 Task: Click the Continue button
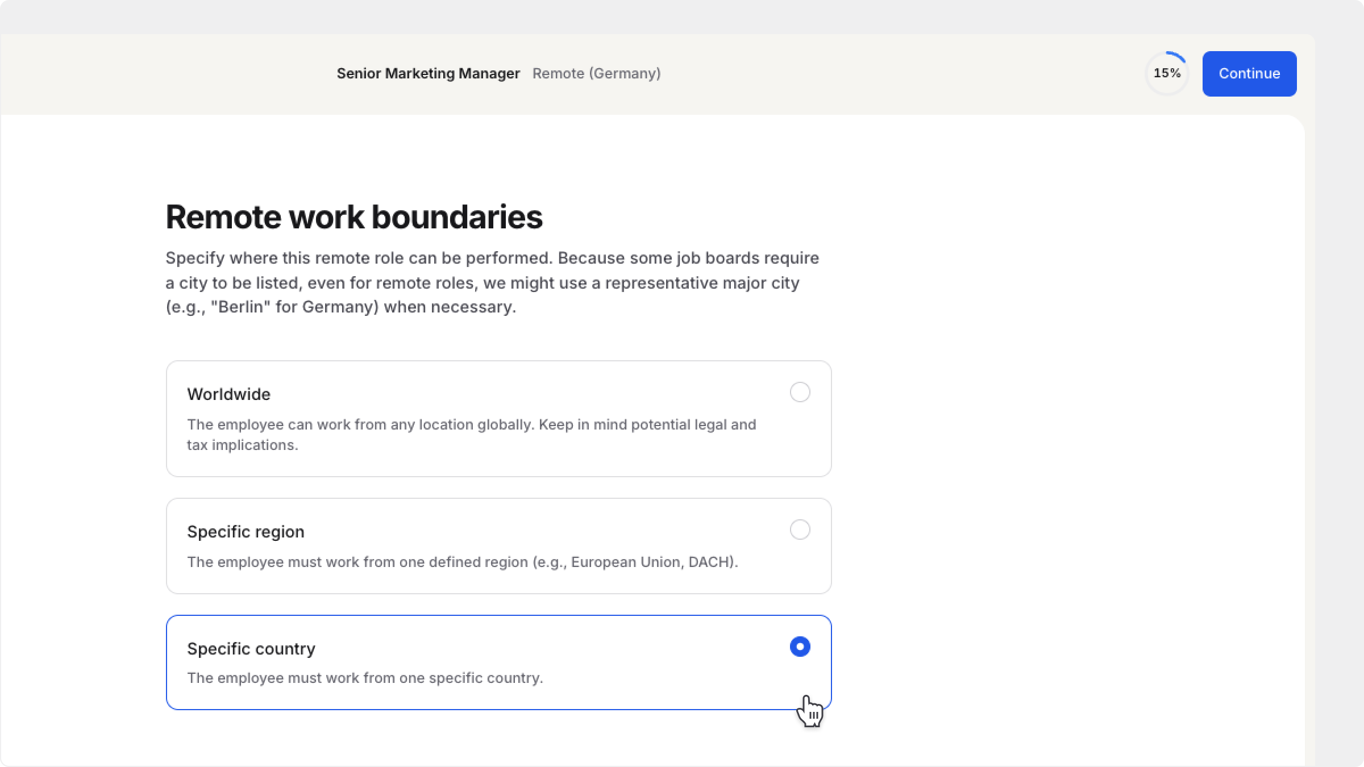coord(1249,74)
